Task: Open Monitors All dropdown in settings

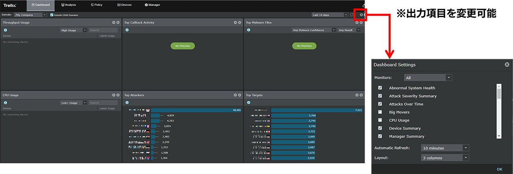Action: (x=427, y=78)
